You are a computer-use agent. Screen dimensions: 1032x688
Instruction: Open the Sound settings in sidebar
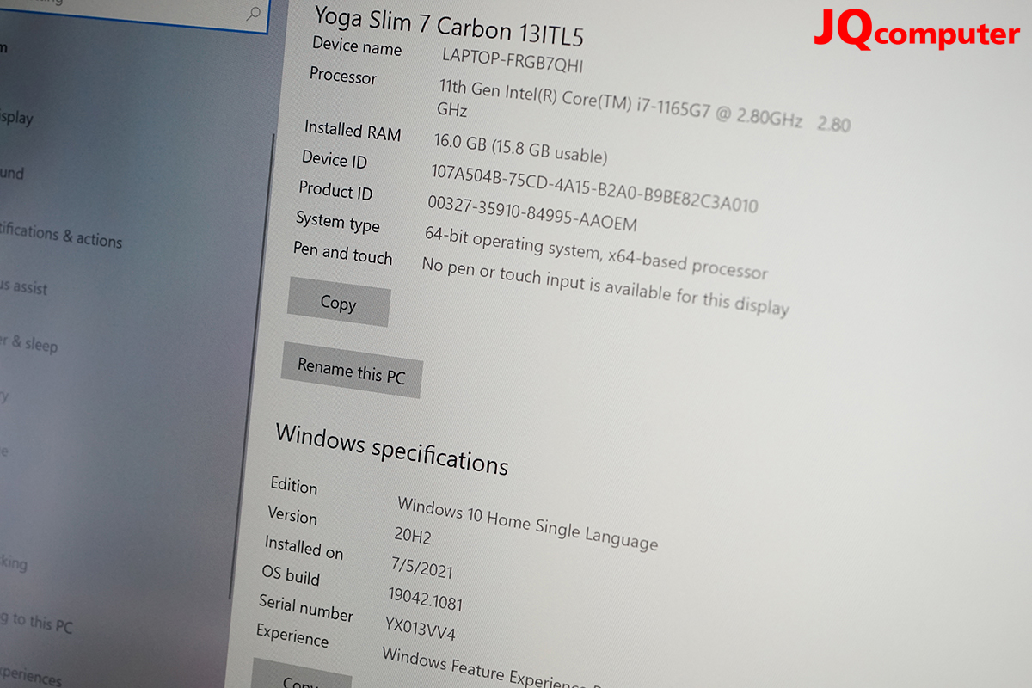pos(11,173)
